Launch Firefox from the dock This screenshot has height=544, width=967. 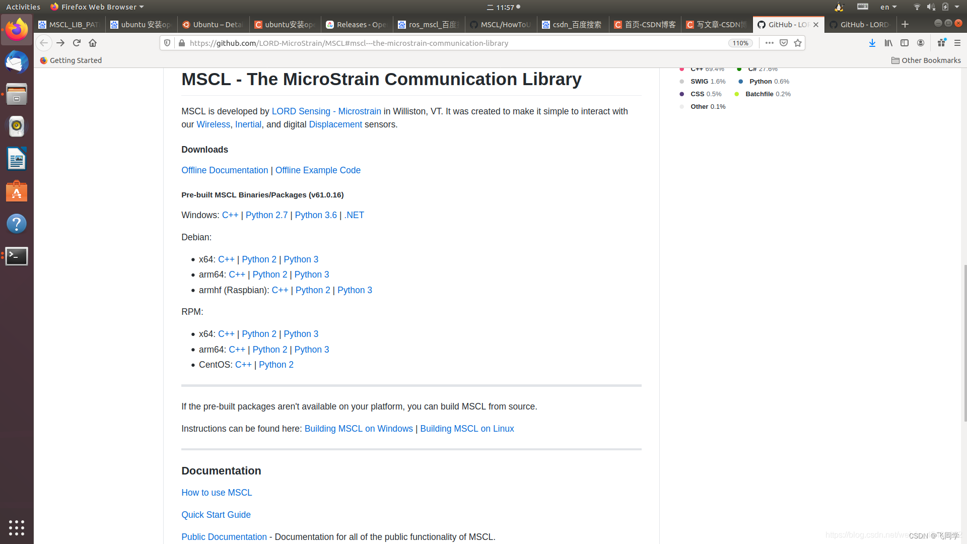17,30
